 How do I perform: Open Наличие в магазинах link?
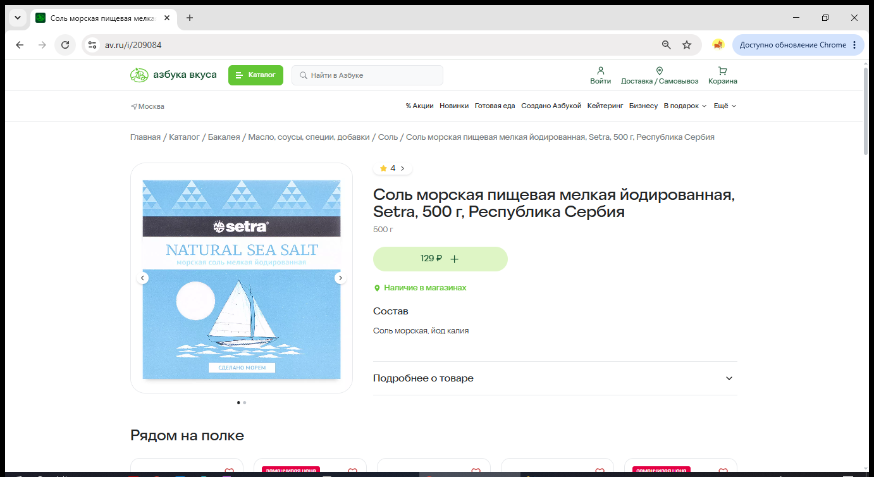point(420,288)
